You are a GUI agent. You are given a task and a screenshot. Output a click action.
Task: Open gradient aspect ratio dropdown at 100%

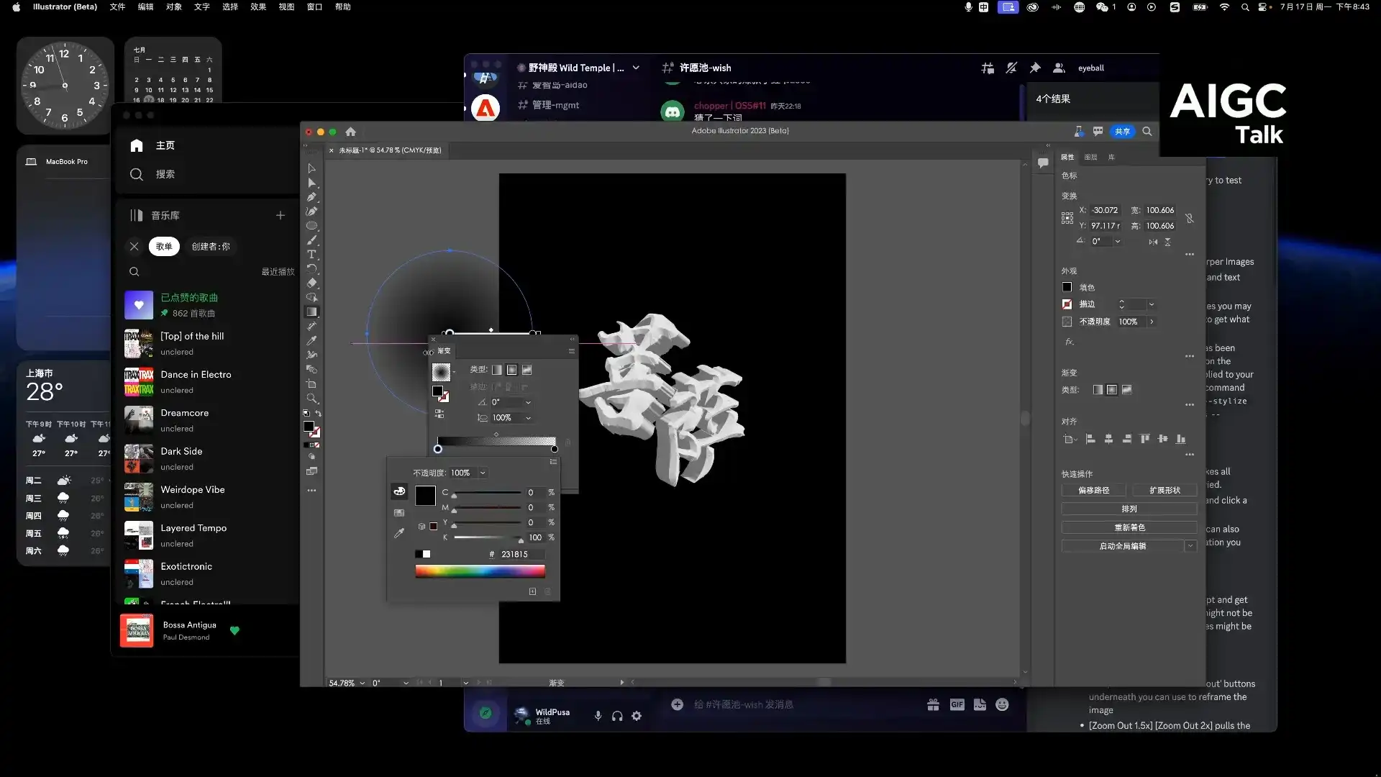coord(528,418)
